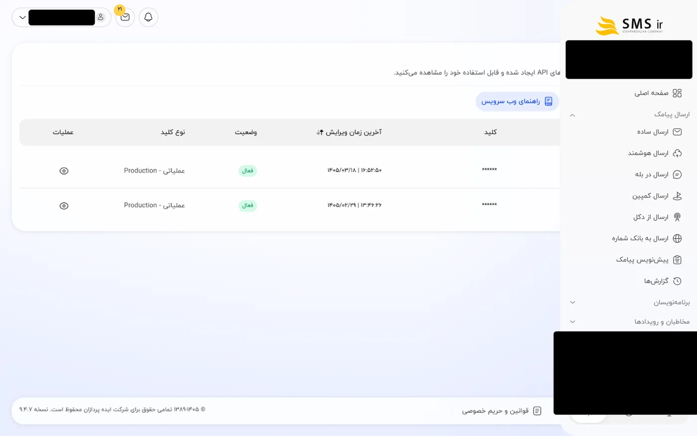Show key in row edited ۱۶:۵۲:۵۰
This screenshot has width=697, height=436.
pos(64,171)
